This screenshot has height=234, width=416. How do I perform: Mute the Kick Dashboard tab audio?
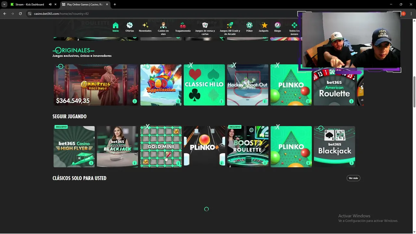(50, 5)
